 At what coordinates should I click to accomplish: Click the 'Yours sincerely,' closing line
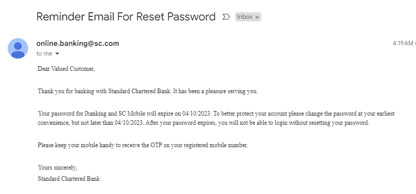pos(57,168)
